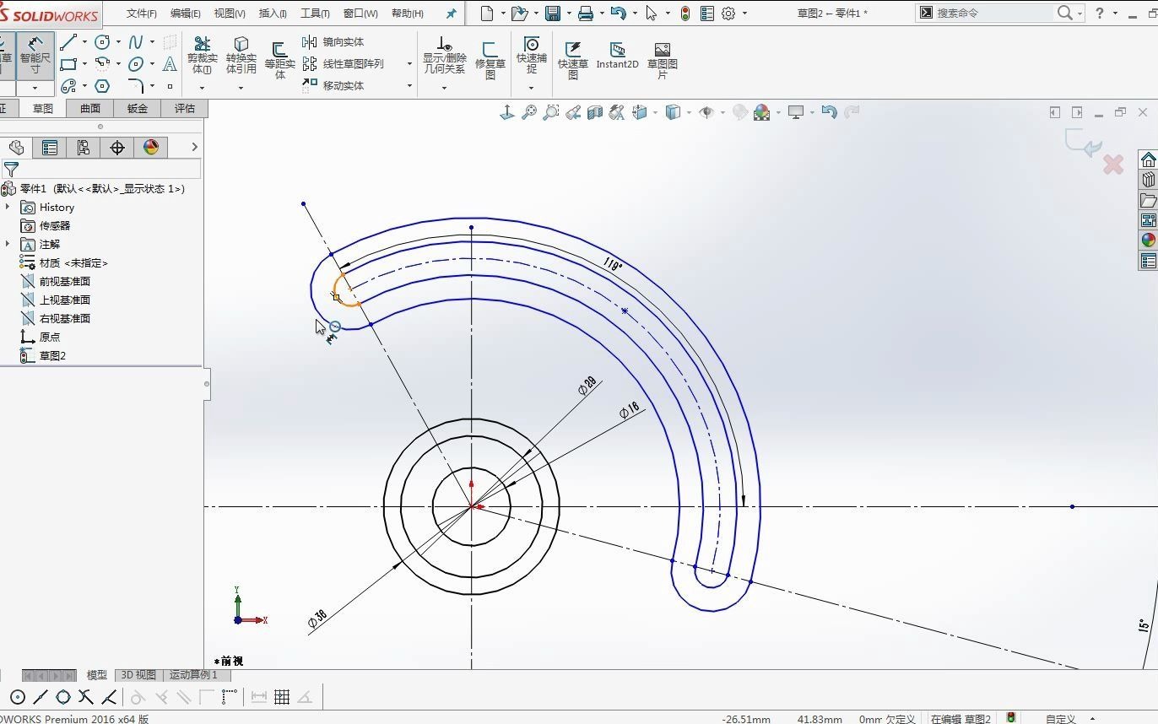Select the Slot sketch tool
Screen dimensions: 1158x724
pyautogui.click(x=68, y=85)
